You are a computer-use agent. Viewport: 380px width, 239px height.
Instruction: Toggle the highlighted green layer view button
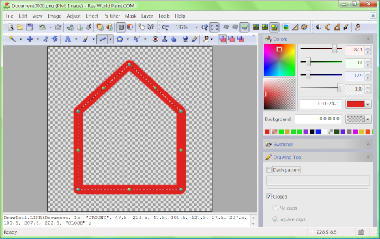(244, 27)
